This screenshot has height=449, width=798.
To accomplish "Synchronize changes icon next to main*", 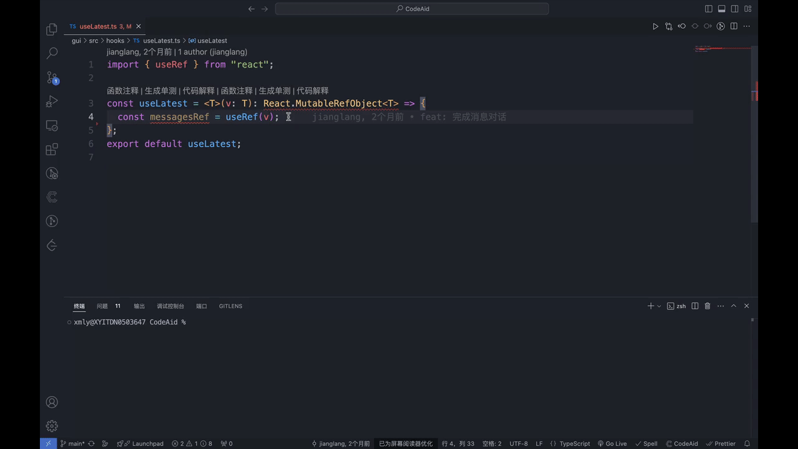I will point(92,443).
